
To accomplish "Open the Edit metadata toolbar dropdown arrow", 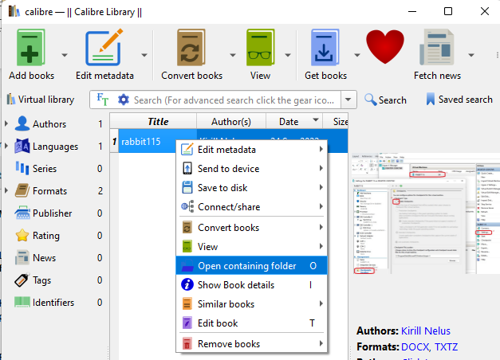I will (144, 55).
